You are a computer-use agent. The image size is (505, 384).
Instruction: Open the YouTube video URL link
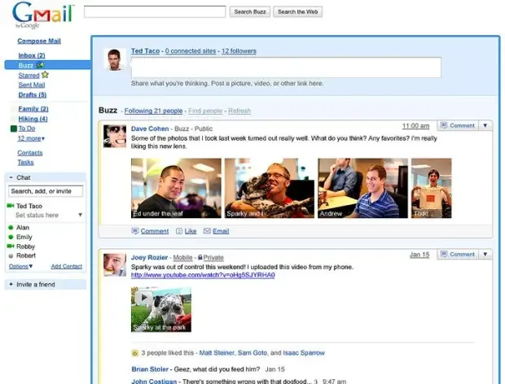[203, 275]
